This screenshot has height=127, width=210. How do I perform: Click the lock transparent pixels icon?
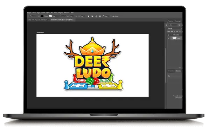click(172, 31)
